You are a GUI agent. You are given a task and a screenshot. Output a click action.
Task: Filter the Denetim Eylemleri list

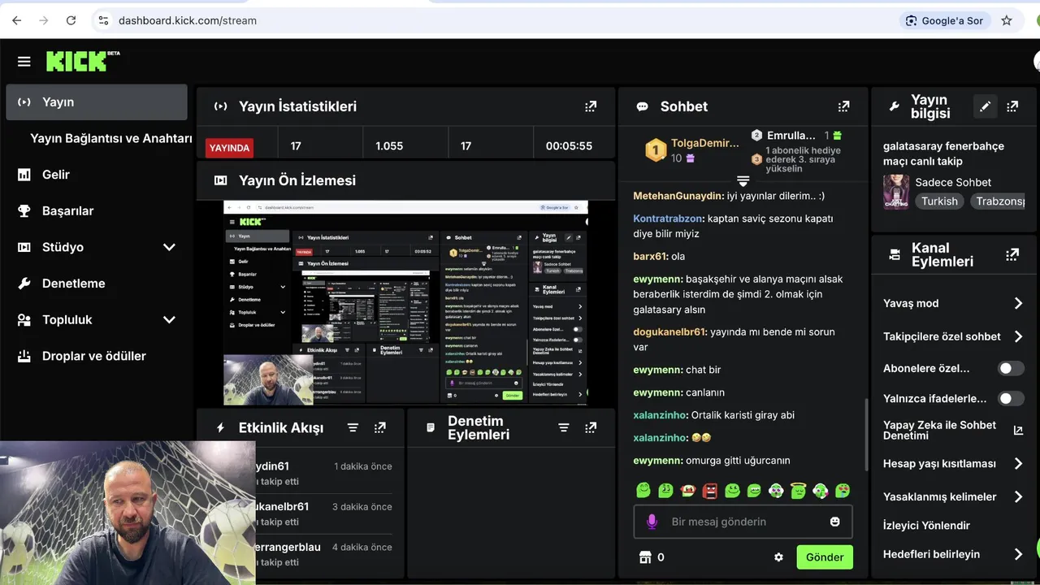point(564,427)
